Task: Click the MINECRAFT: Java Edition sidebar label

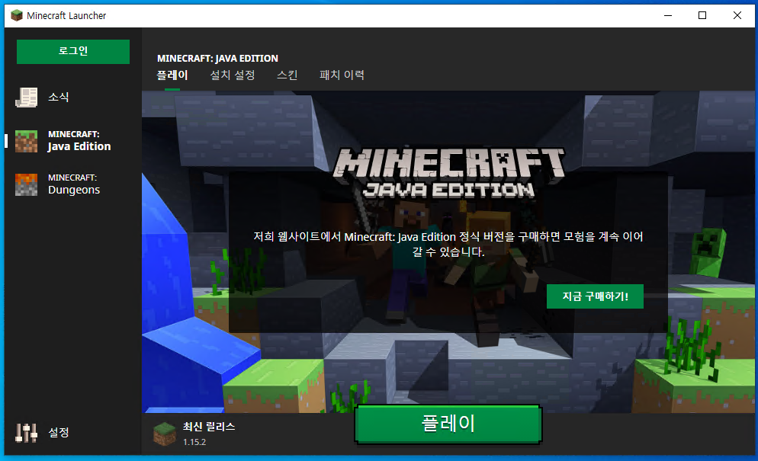Action: pyautogui.click(x=79, y=141)
